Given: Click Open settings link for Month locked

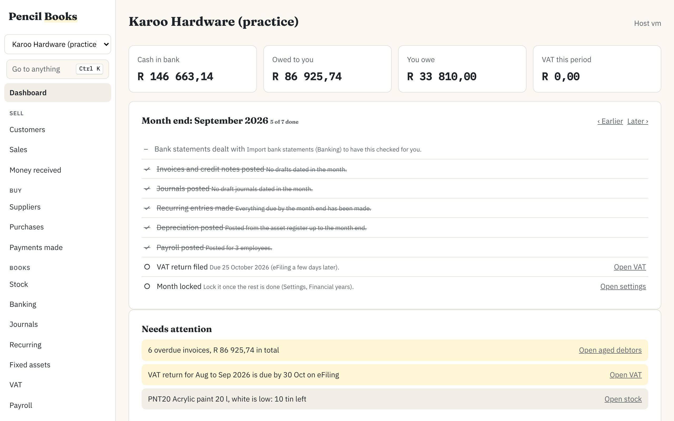Looking at the screenshot, I should [x=623, y=286].
